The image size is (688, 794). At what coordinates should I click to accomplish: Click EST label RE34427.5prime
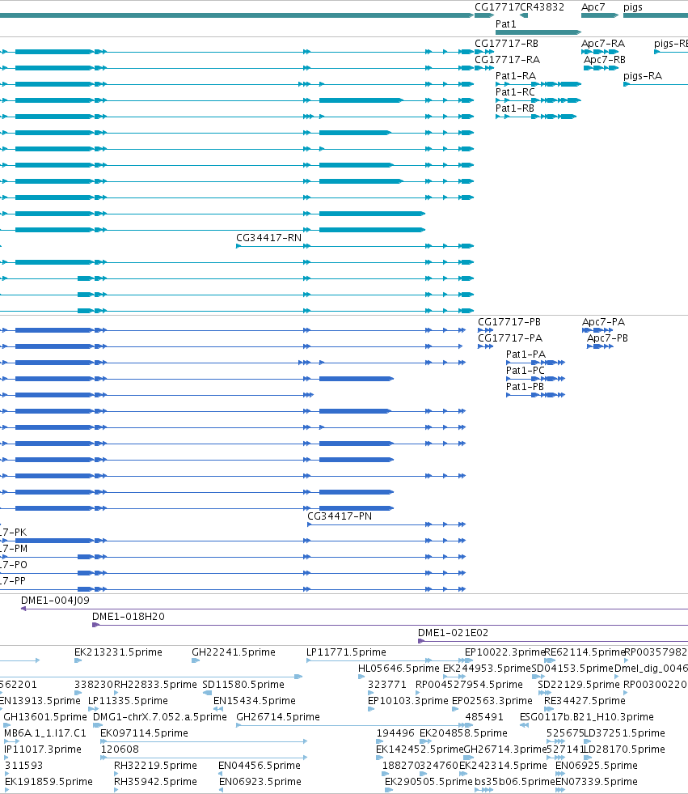(585, 701)
